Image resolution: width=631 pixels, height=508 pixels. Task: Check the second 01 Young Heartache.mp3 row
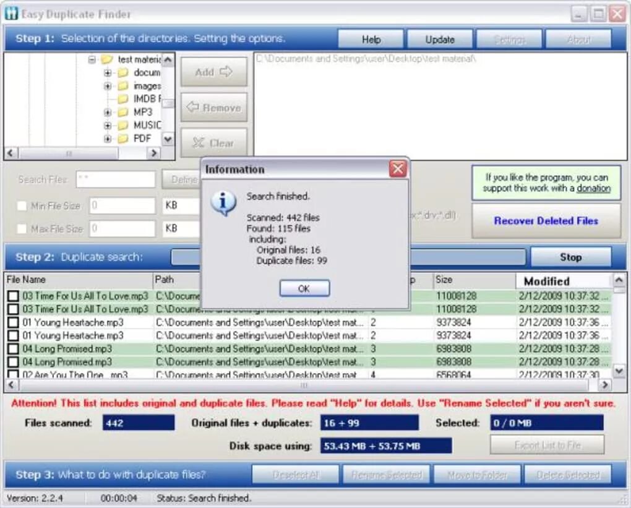pyautogui.click(x=13, y=336)
